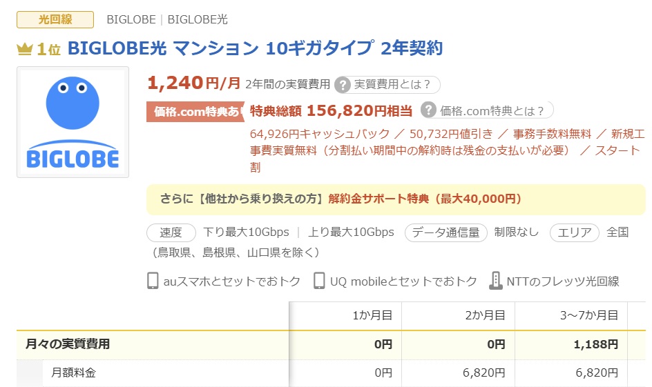652x387 pixels.
Task: Select the エリア spec tag
Action: click(575, 232)
